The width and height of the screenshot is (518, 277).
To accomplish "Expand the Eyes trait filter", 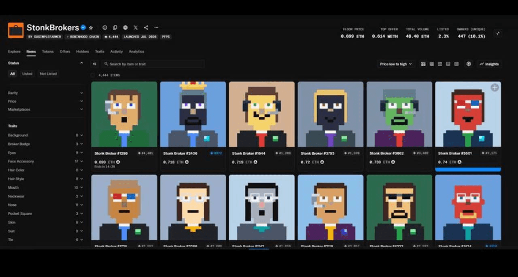I will click(46, 153).
